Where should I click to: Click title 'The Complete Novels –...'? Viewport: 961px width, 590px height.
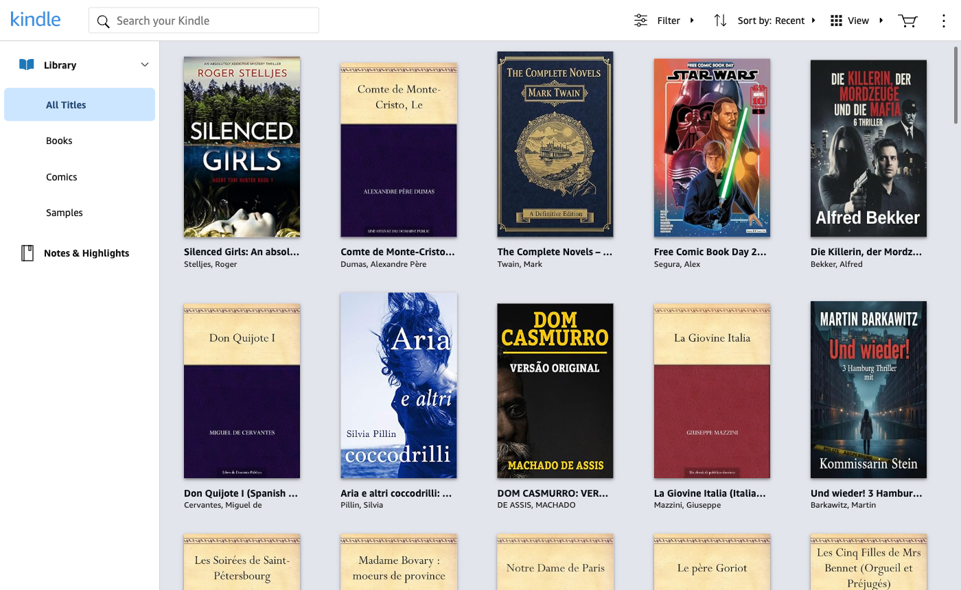click(555, 252)
